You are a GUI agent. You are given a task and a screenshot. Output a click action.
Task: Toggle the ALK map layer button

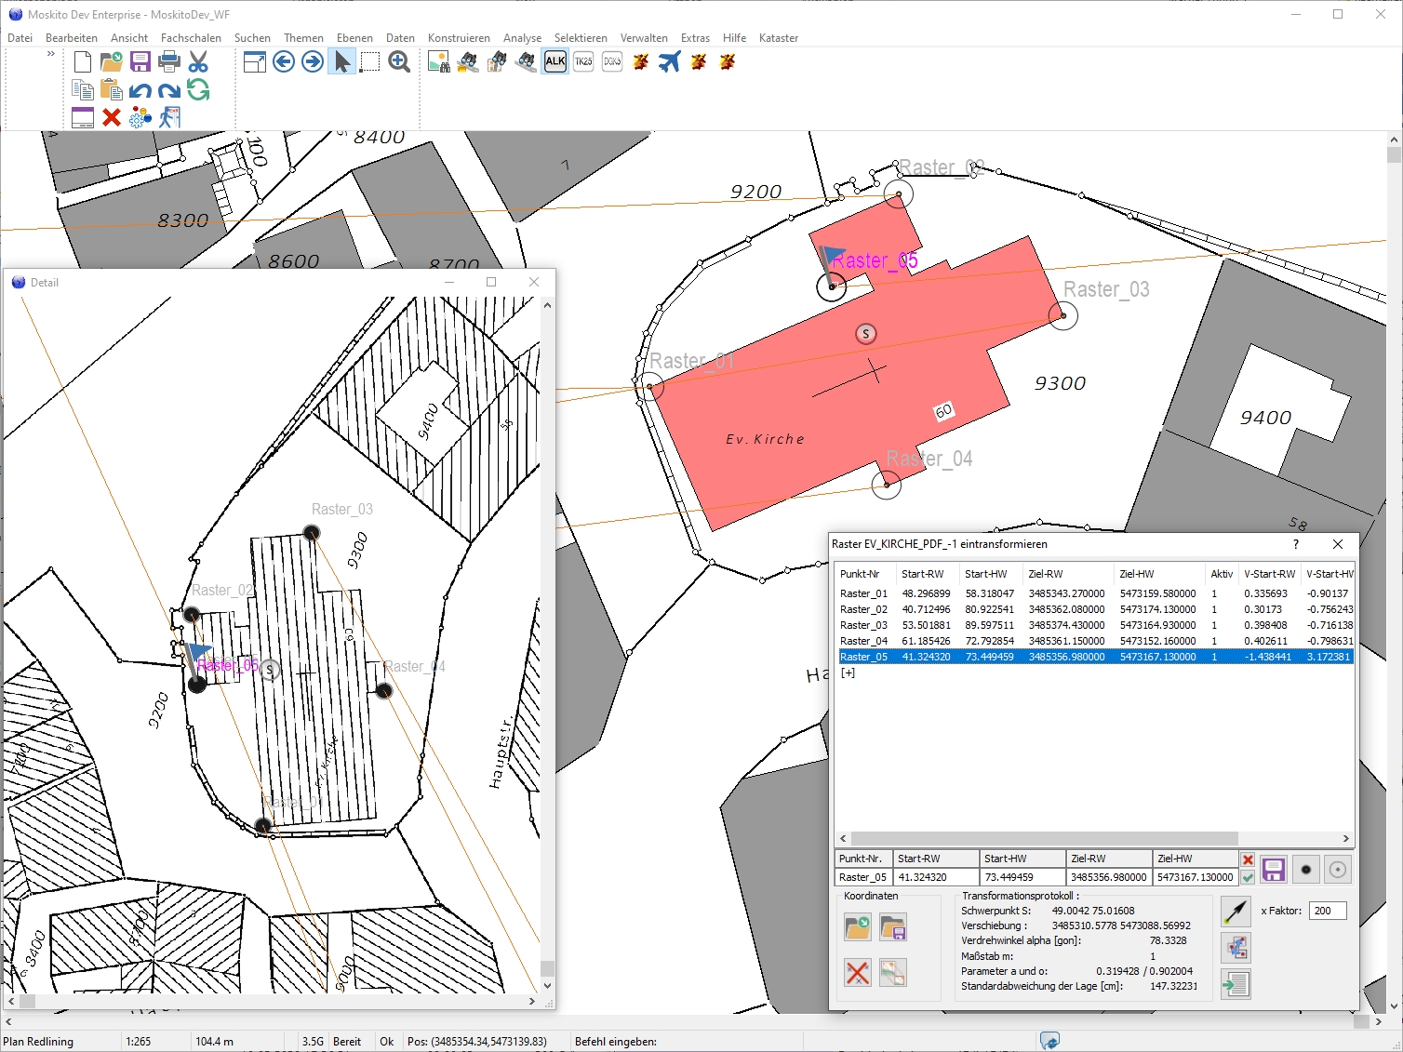coord(555,62)
